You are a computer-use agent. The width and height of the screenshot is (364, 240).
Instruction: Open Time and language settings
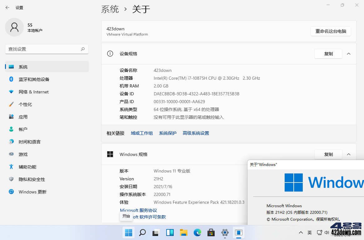tap(29, 142)
